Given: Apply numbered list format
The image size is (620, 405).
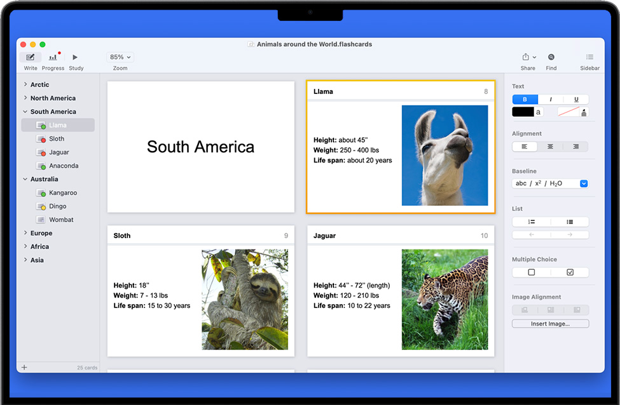Looking at the screenshot, I should click(532, 222).
